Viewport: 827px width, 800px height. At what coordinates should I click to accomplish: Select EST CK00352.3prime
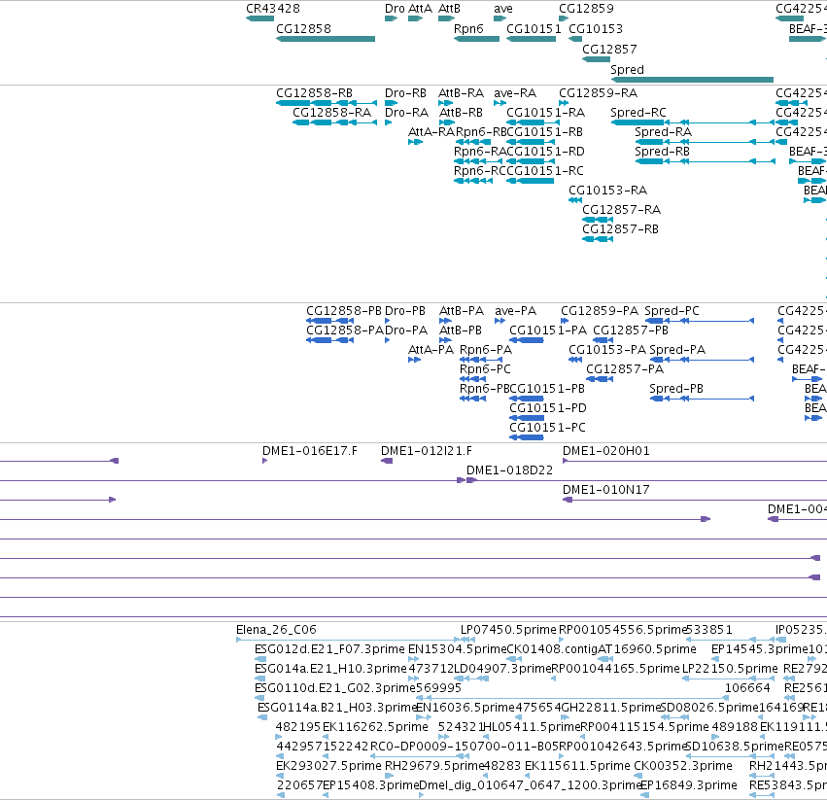click(683, 766)
